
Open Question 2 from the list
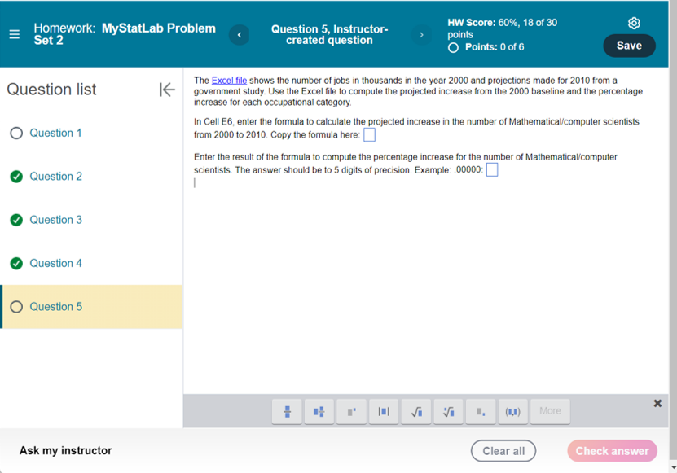(x=55, y=176)
